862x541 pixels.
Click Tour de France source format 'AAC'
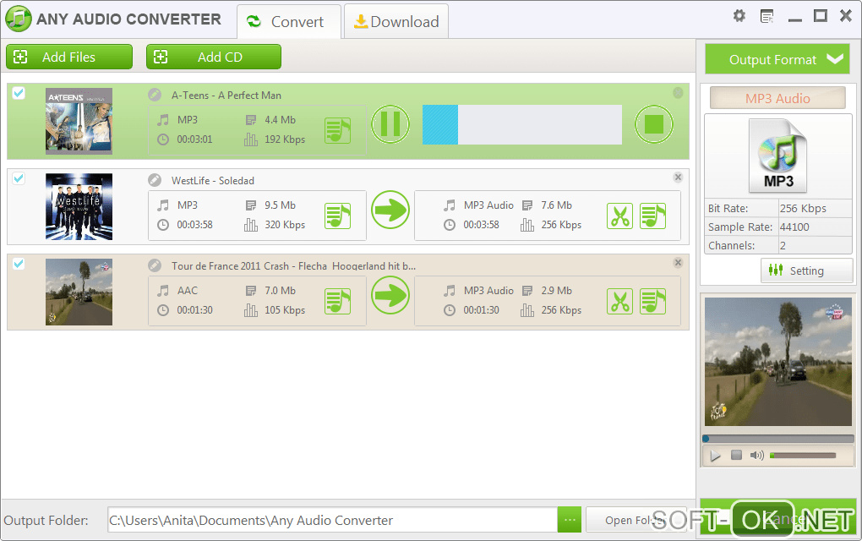[x=188, y=290]
